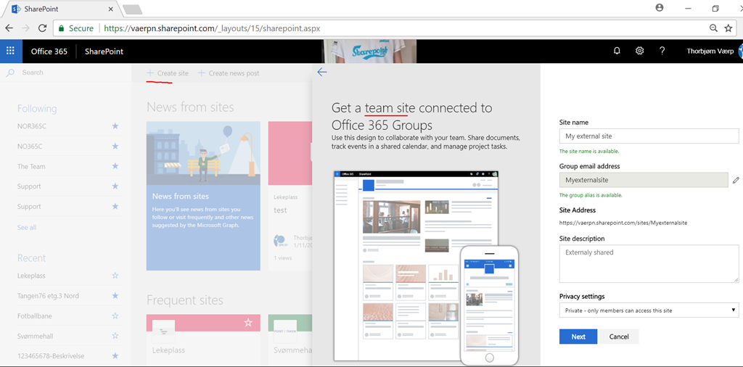Click the search magnifier icon
Image resolution: width=743 pixels, height=367 pixels.
pos(10,73)
